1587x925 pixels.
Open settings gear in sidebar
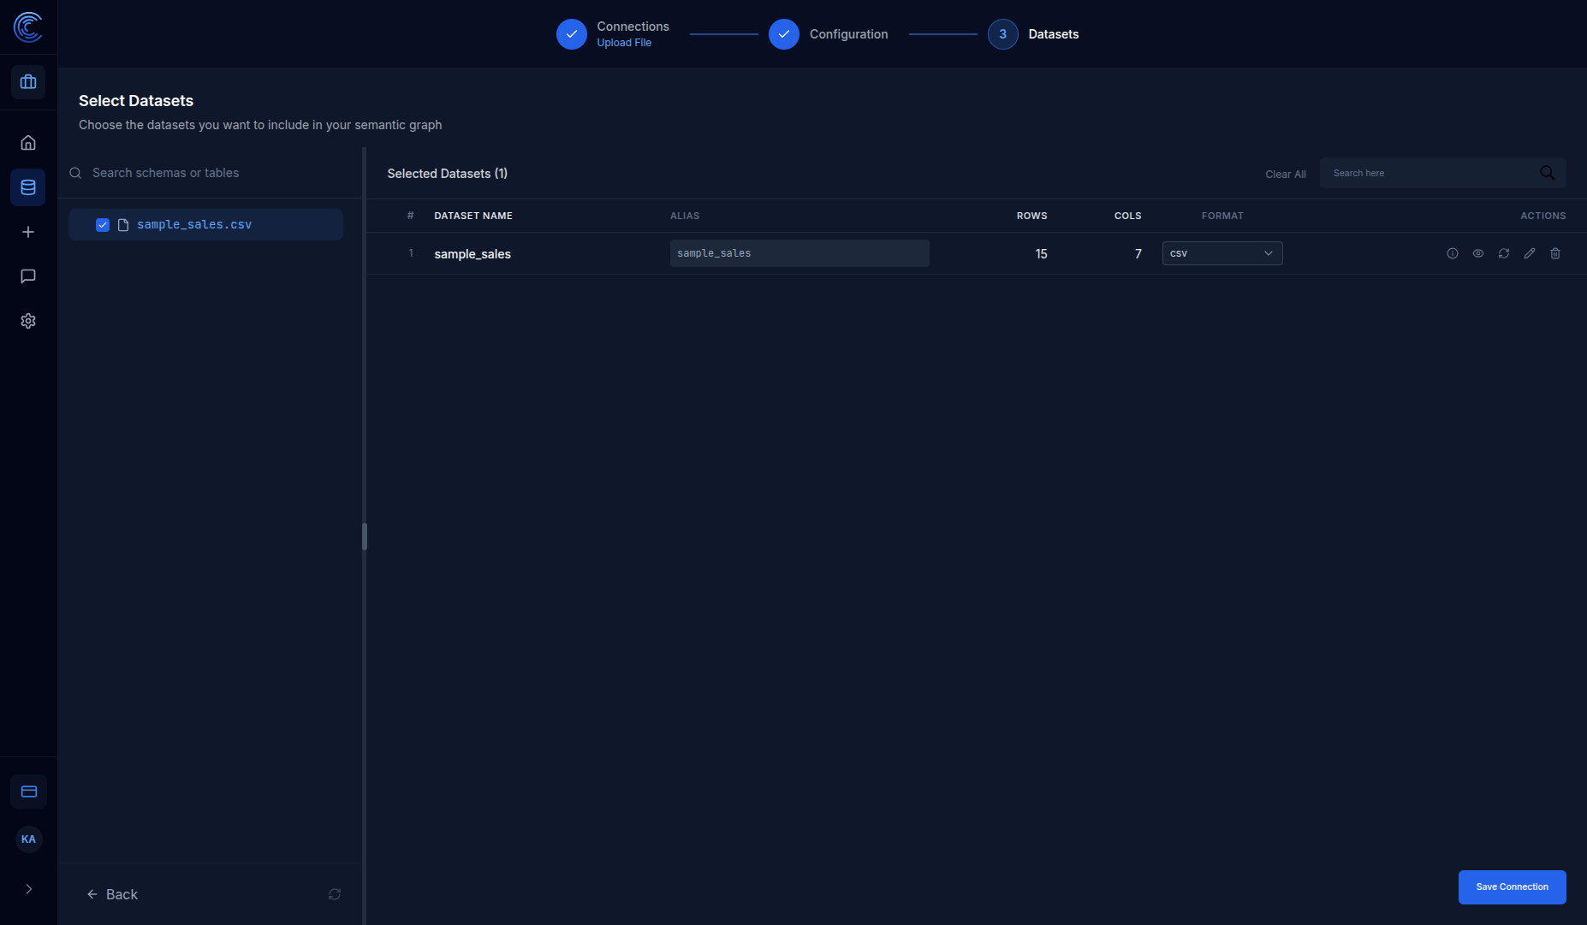28,321
